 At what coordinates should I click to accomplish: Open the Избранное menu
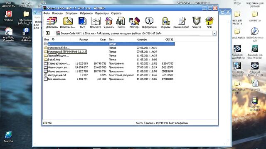click(86, 13)
